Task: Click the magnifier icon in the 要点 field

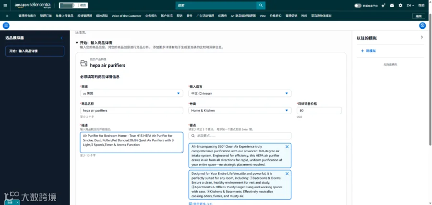Action: [193, 136]
